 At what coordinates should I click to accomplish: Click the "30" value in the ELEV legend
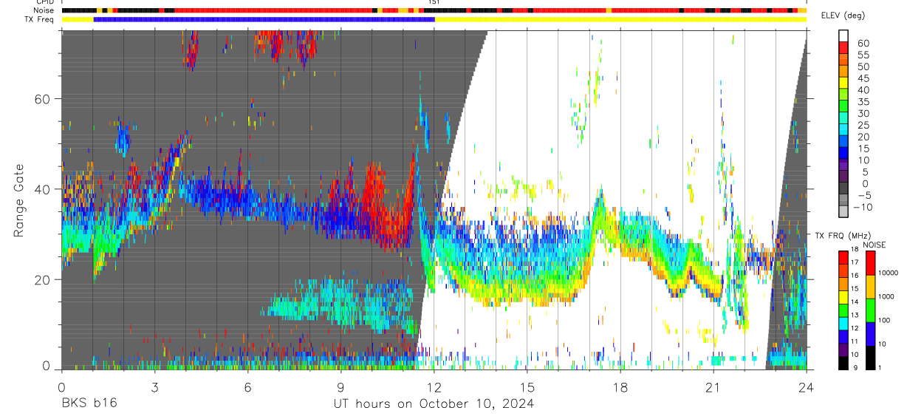(863, 113)
